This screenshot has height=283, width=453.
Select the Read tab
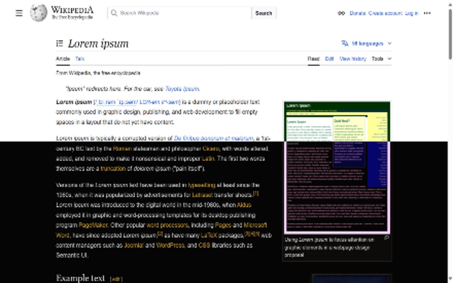point(313,59)
